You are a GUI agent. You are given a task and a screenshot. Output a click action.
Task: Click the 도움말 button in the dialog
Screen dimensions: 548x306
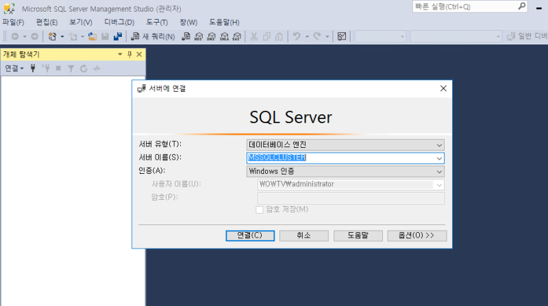click(358, 235)
